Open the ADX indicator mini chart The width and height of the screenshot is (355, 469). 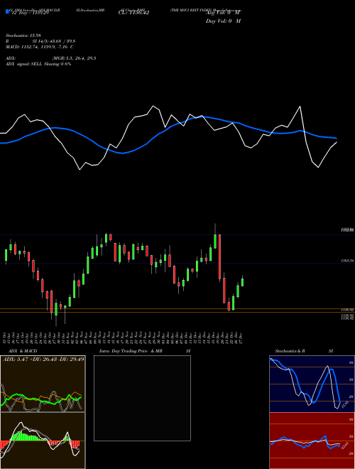(x=43, y=384)
